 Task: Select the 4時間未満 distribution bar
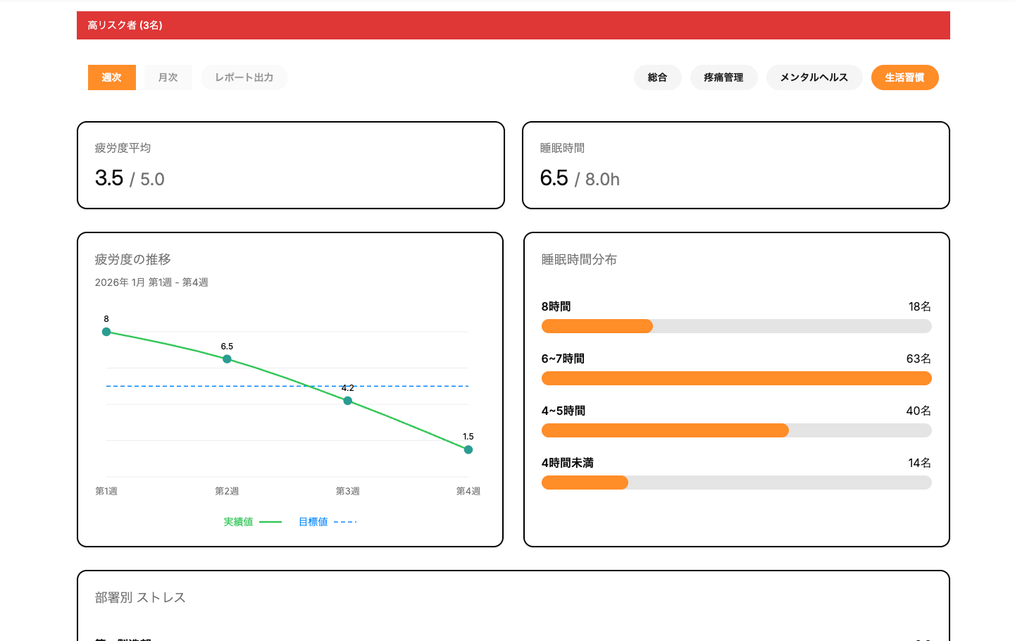pyautogui.click(x=735, y=483)
